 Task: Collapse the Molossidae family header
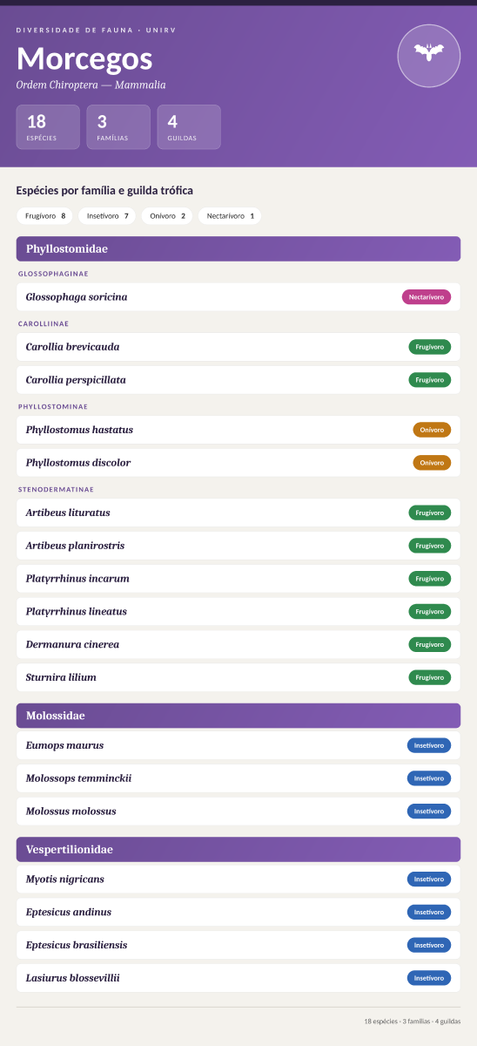[238, 716]
